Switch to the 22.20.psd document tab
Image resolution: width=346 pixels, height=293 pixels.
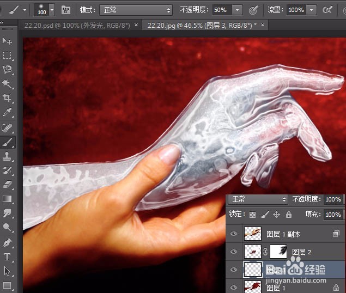77,26
